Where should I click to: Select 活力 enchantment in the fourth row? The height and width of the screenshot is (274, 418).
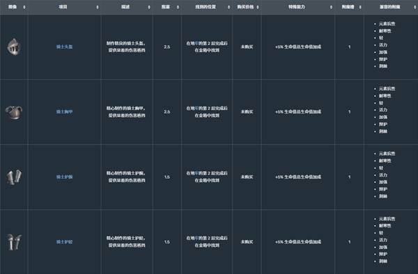tap(383, 240)
